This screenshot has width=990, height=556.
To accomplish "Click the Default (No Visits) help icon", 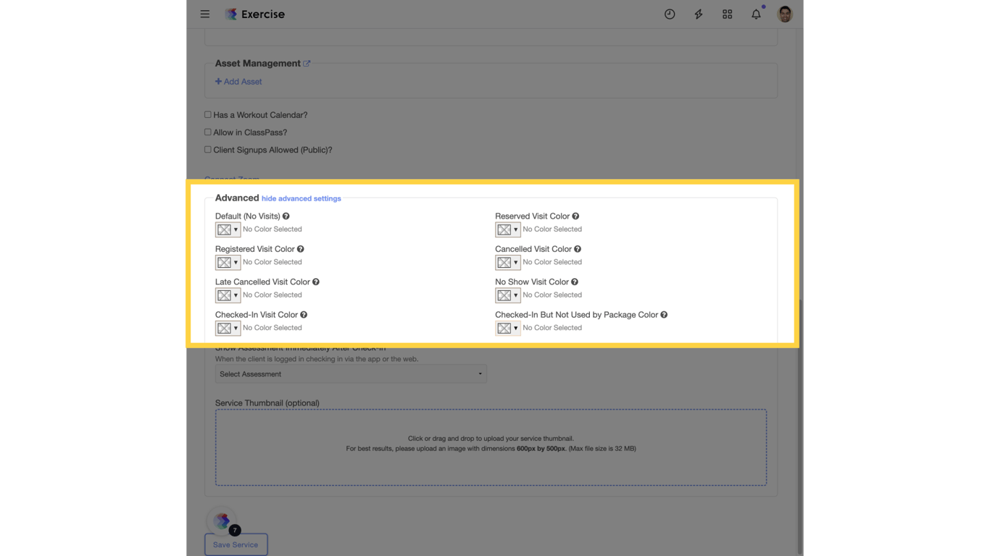I will 286,216.
